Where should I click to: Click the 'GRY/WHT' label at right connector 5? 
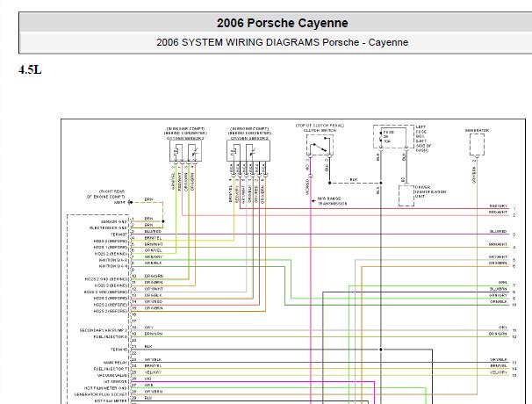tap(498, 257)
